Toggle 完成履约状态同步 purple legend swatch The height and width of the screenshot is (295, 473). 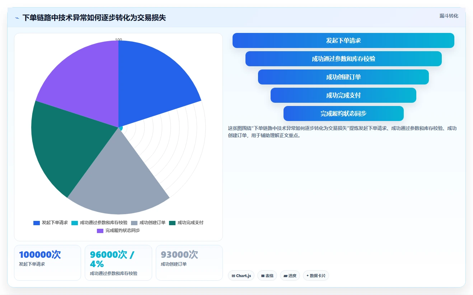(100, 231)
